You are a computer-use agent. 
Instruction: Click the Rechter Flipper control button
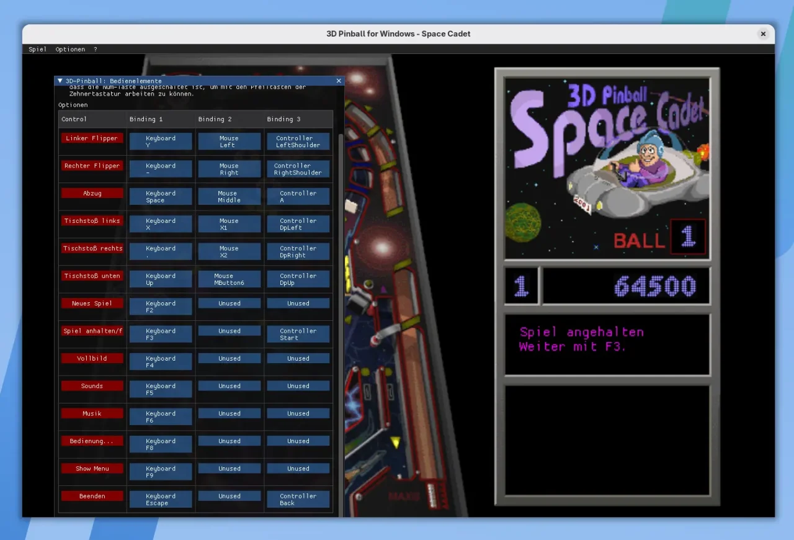(x=92, y=166)
